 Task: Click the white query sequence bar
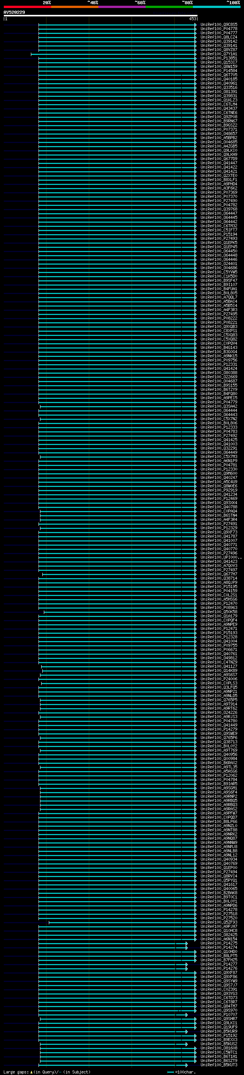(x=101, y=15)
